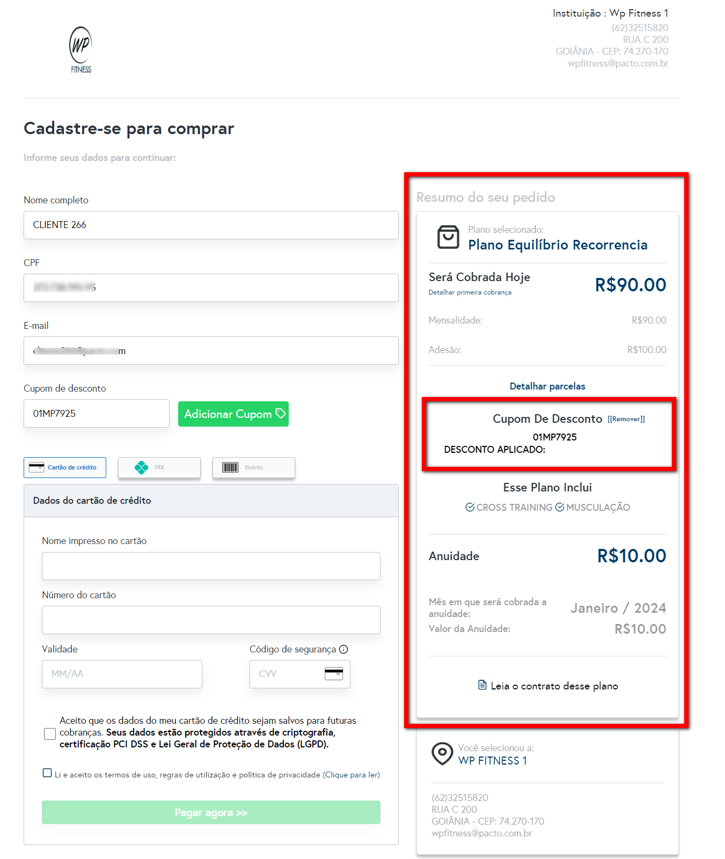Expand Detalhar parcelas section

[x=547, y=386]
